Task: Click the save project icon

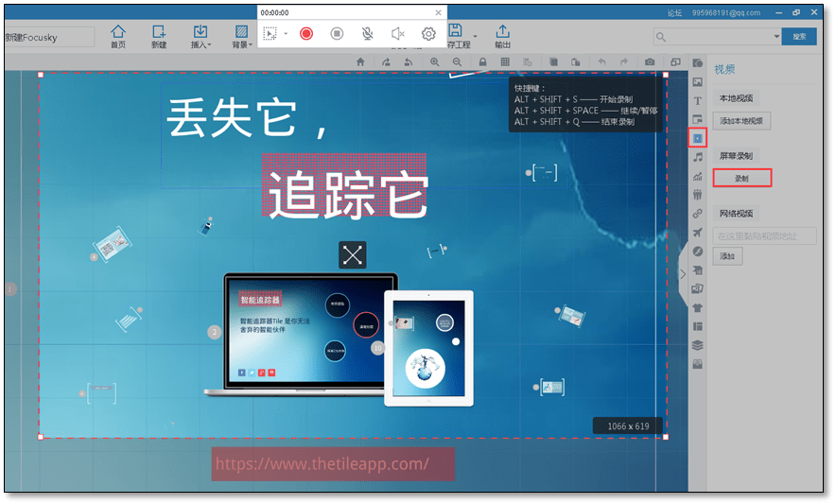Action: coord(455,30)
